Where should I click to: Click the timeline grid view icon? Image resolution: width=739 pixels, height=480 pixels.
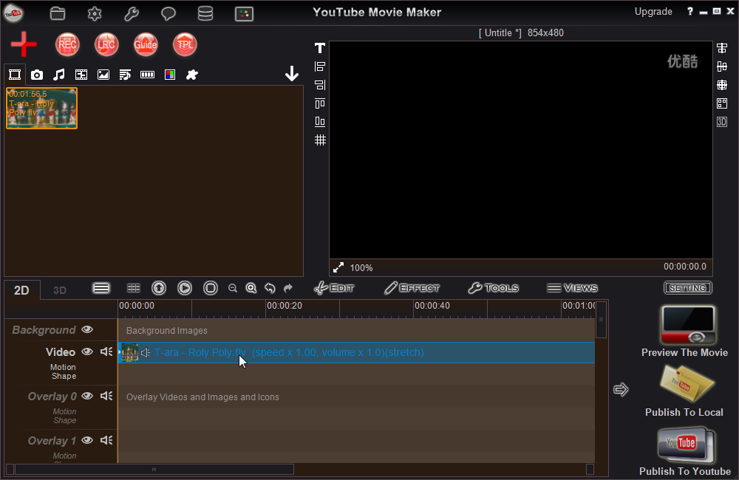(133, 288)
